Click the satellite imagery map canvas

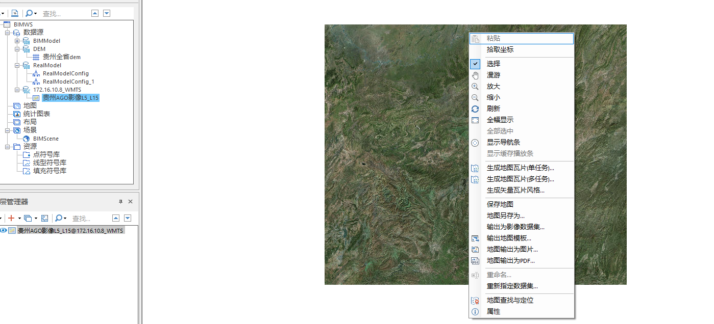click(x=397, y=154)
